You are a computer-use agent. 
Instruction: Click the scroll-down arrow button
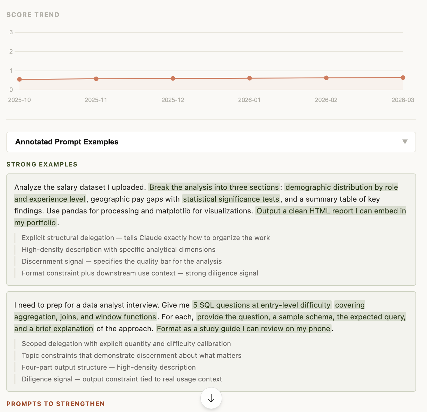click(x=211, y=398)
